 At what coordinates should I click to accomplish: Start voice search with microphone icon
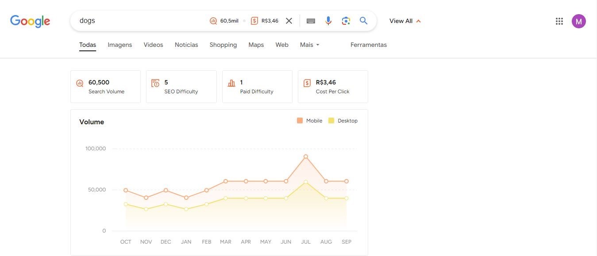tap(328, 21)
